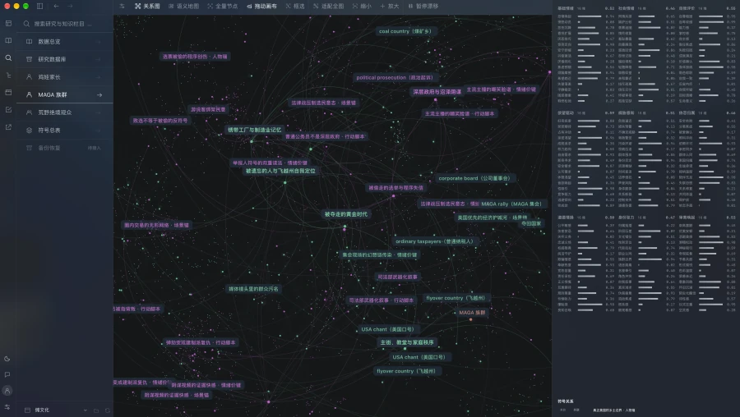Click the swap arrows icon left of 关系图

[123, 6]
